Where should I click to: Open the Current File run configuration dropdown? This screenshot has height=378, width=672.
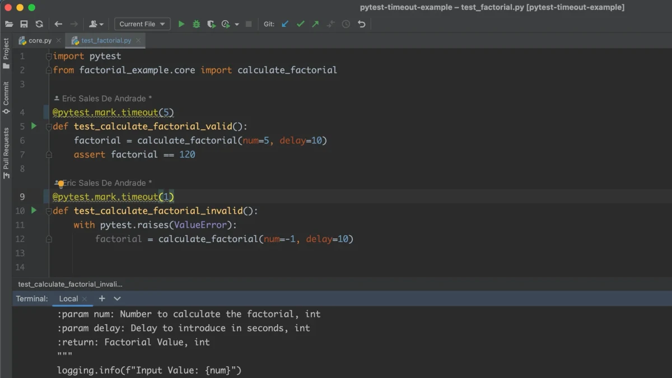point(142,24)
